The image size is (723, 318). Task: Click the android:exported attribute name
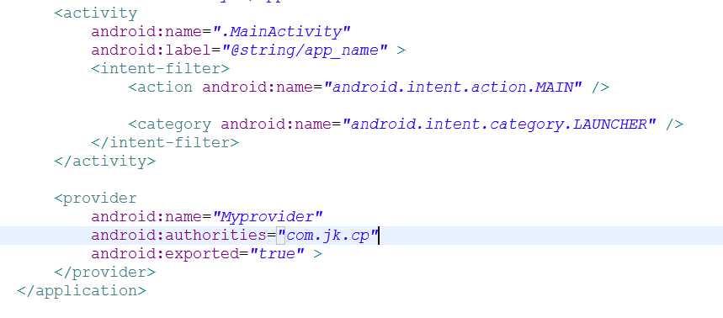165,253
